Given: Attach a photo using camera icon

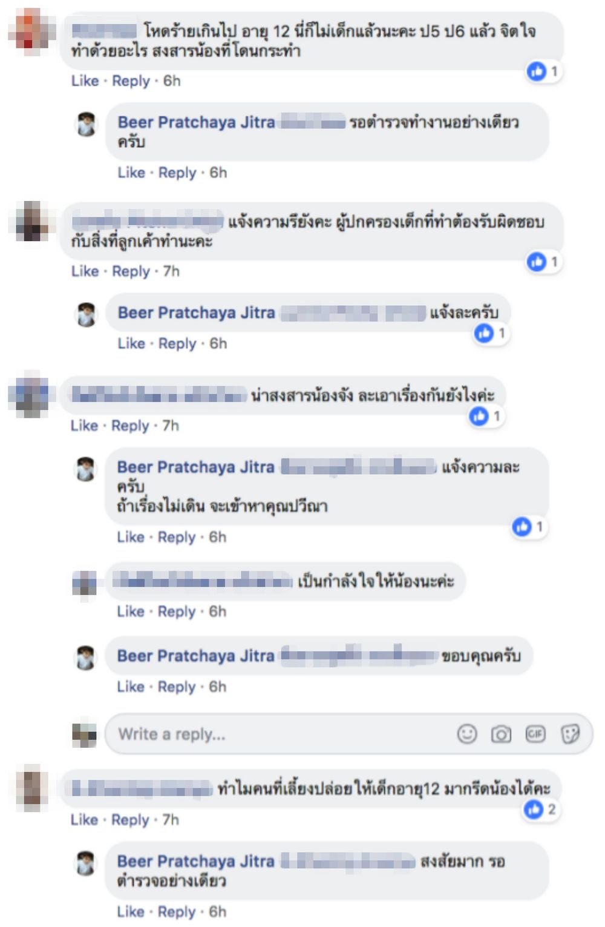Looking at the screenshot, I should click(501, 734).
